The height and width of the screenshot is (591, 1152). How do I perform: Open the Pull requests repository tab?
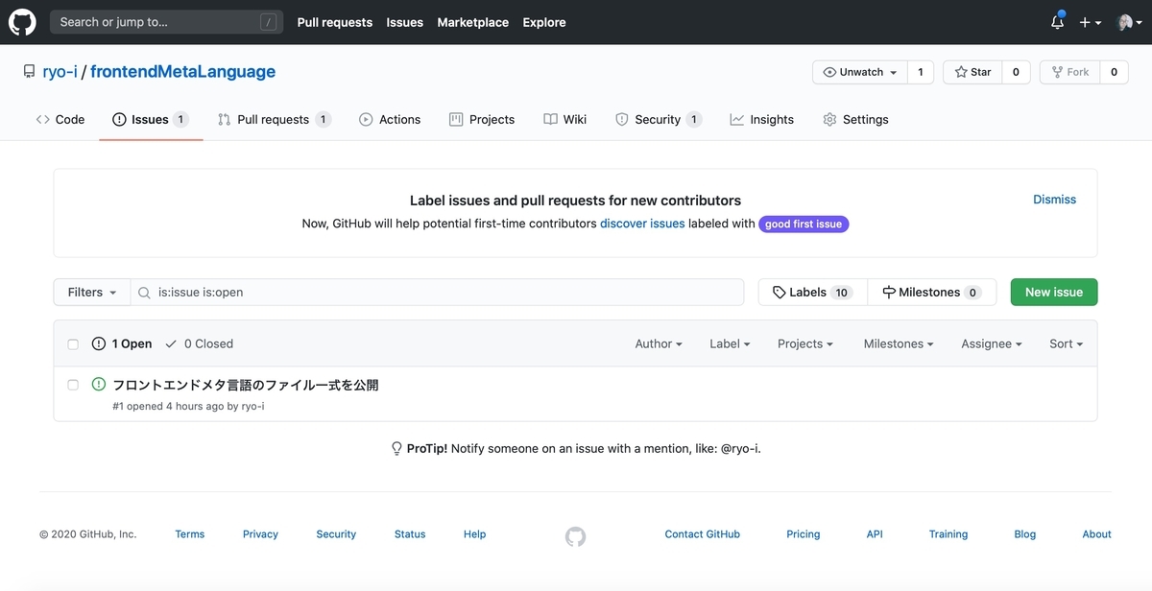pyautogui.click(x=274, y=120)
